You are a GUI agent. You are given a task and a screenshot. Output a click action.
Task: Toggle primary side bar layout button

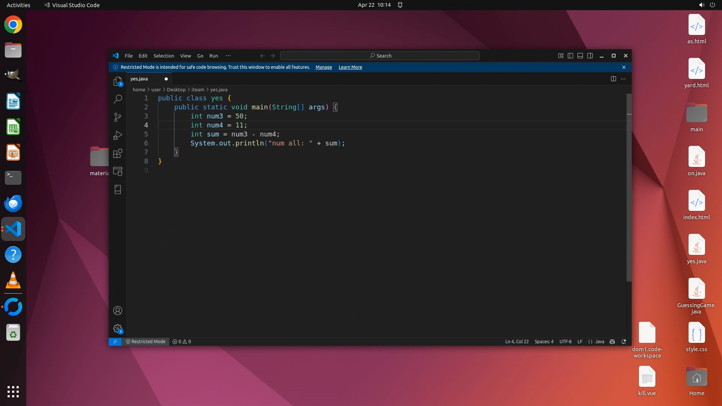570,56
